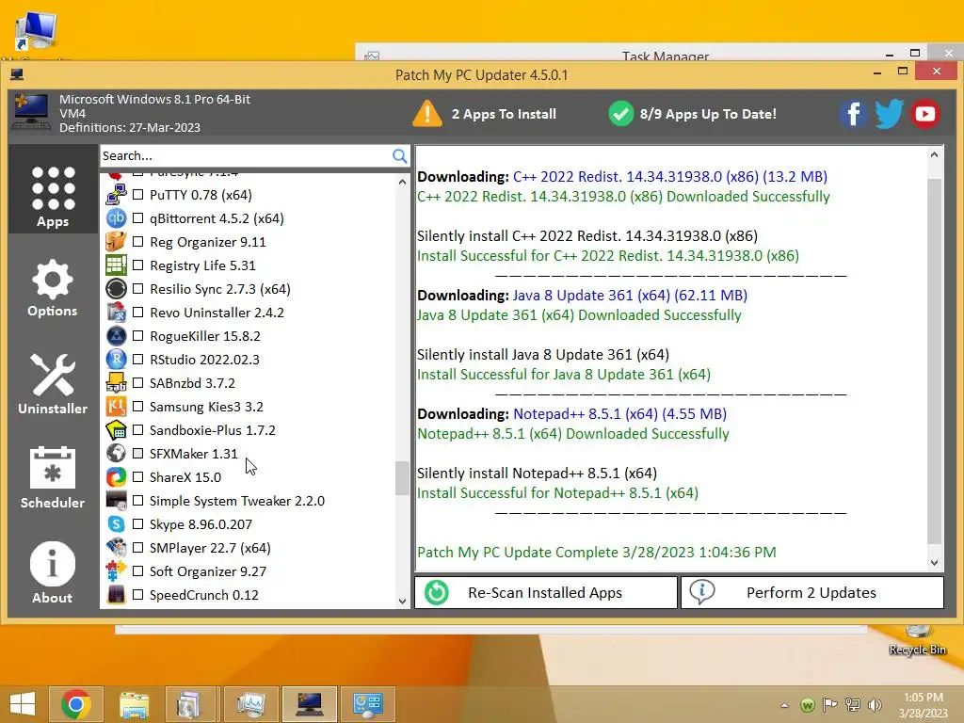964x723 pixels.
Task: Click the Samsung Kies3 app icon
Action: (116, 407)
